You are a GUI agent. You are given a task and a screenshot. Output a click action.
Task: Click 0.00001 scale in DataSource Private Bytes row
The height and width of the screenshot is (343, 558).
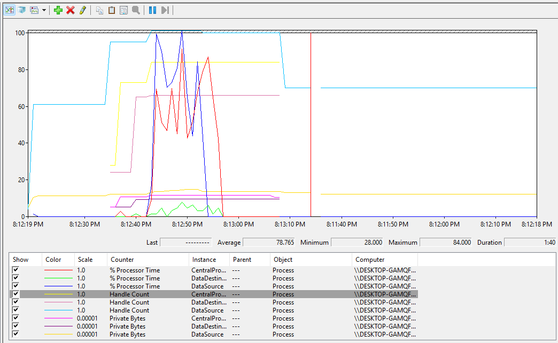tap(87, 334)
